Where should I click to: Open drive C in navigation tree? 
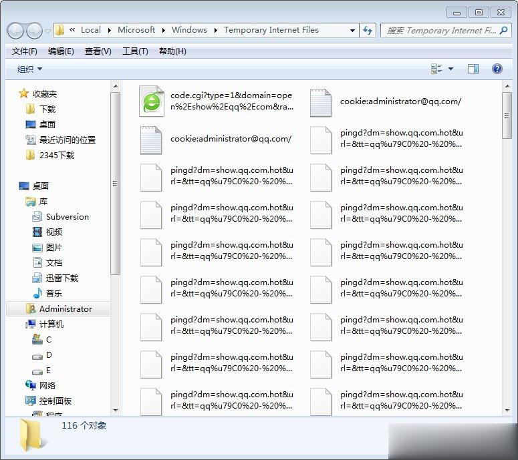[42, 340]
